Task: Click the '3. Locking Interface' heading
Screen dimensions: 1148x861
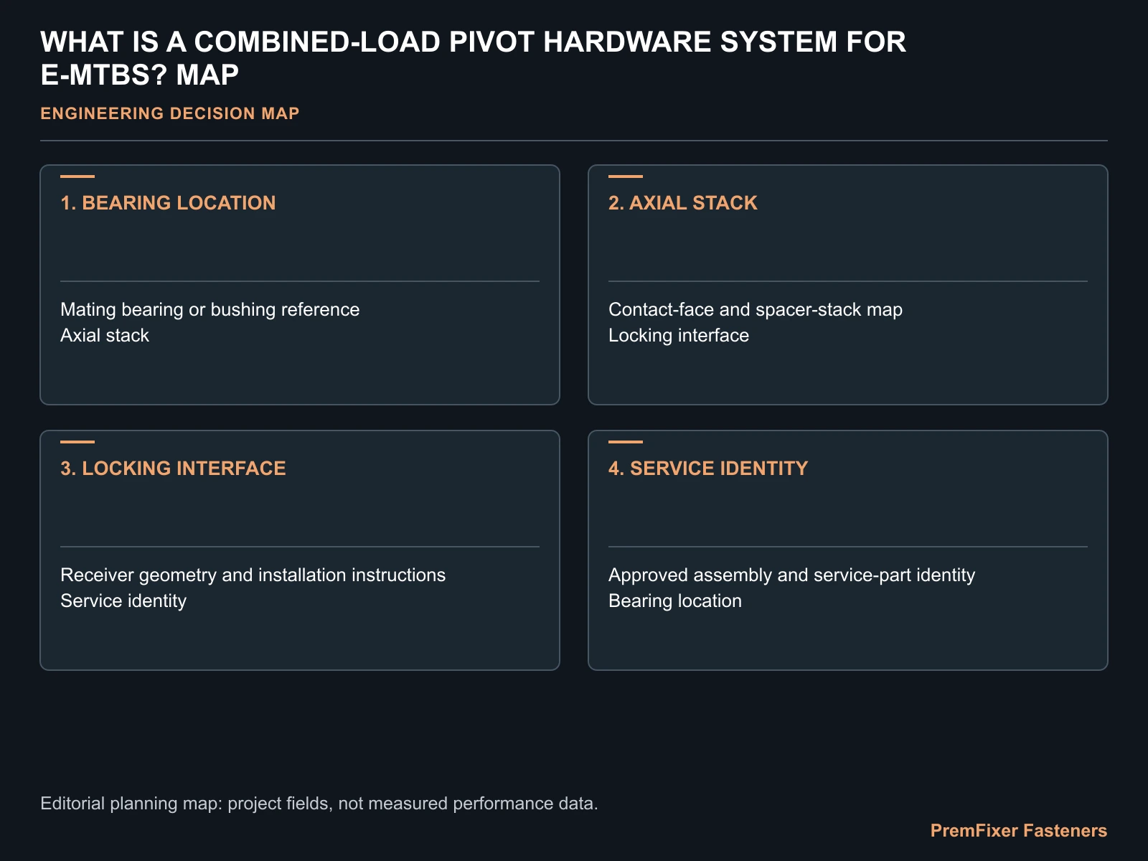Action: coord(173,469)
